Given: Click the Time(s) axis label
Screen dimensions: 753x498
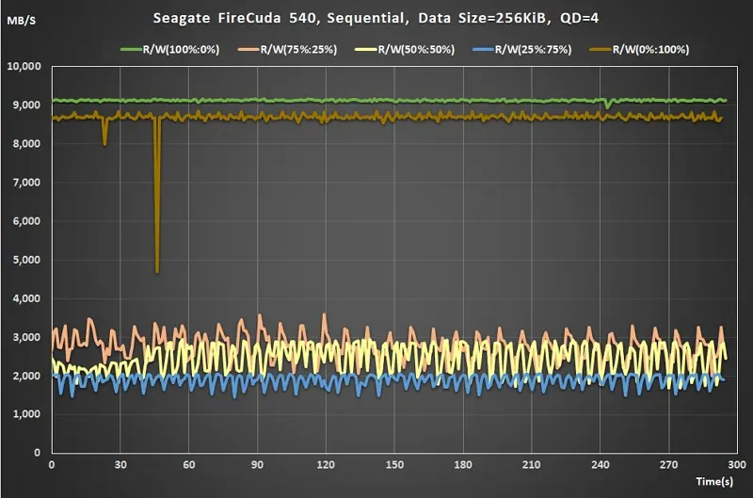Looking at the screenshot, I should (714, 481).
